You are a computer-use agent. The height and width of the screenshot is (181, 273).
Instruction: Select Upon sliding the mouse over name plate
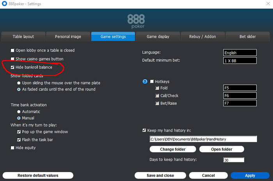(x=19, y=83)
